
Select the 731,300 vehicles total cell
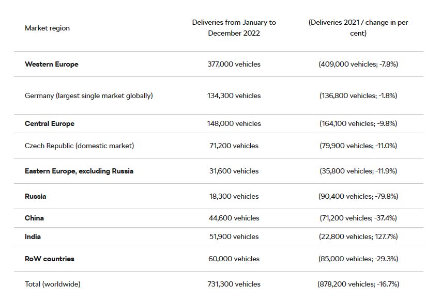pyautogui.click(x=234, y=284)
